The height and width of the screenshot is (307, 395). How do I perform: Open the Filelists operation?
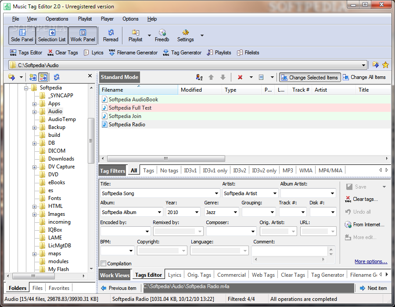click(x=248, y=53)
